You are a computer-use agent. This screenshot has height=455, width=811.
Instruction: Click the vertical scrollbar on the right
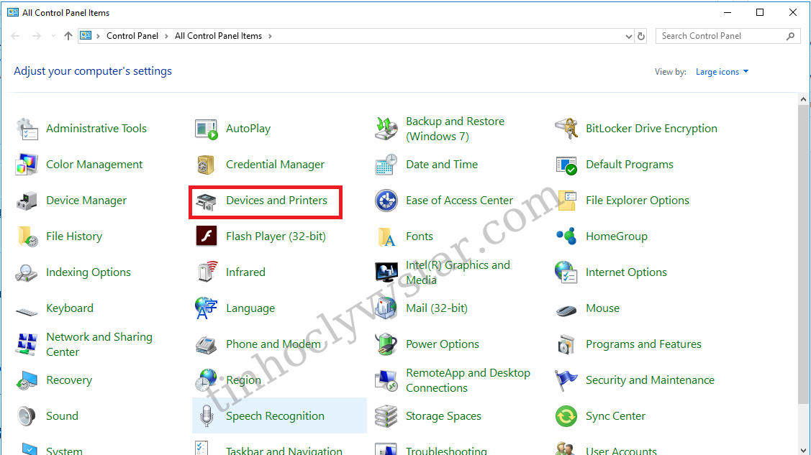(x=804, y=252)
